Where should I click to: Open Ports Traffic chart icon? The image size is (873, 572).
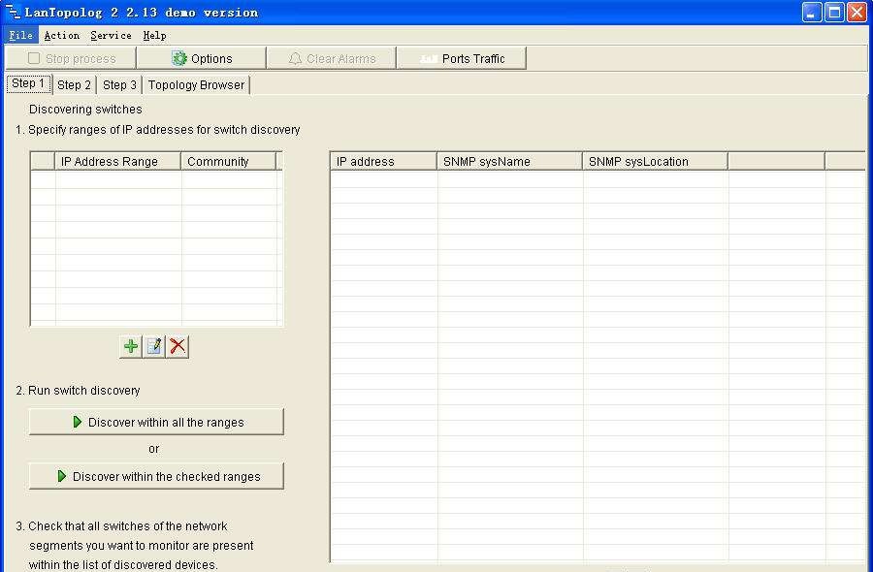coord(431,57)
